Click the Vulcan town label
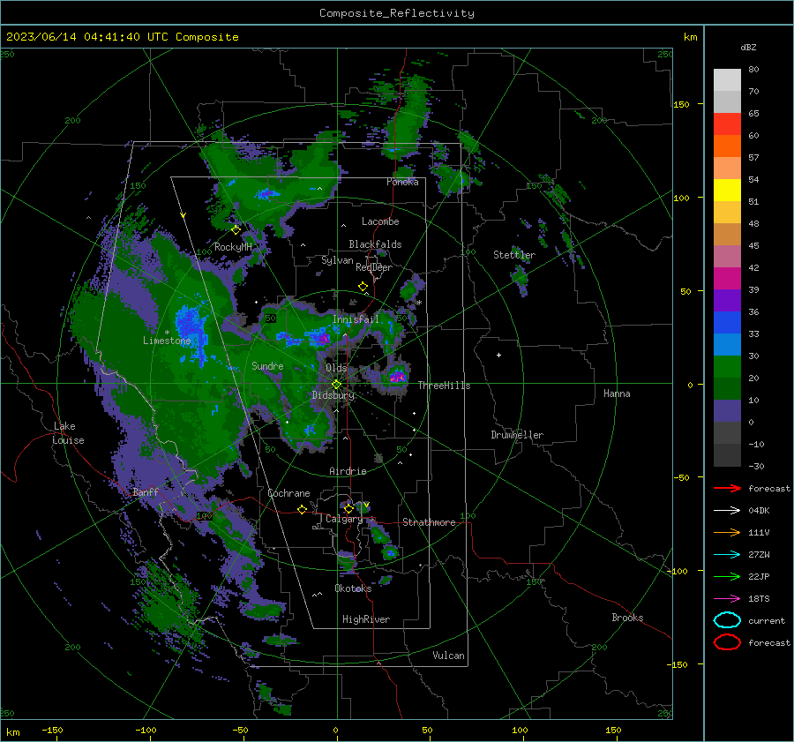Screen dimensions: 794x742 [x=448, y=656]
